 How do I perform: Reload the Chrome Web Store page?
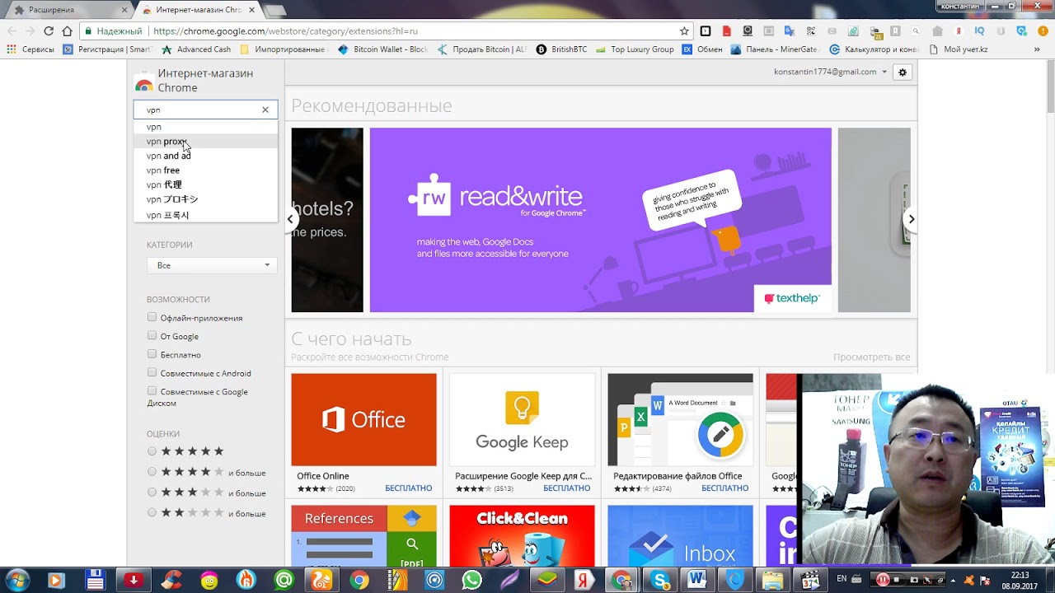coord(49,31)
